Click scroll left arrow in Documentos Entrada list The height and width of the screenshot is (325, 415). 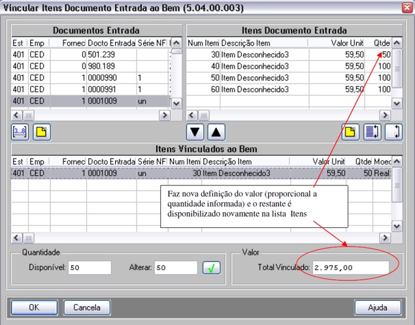pyautogui.click(x=16, y=116)
